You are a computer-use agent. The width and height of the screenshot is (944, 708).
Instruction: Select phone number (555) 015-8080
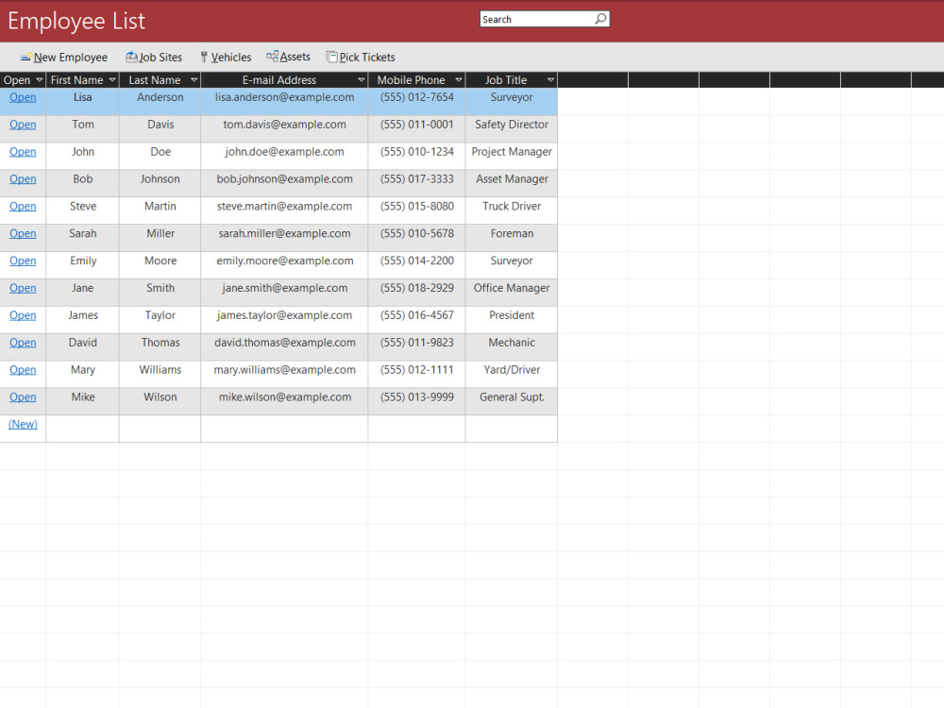416,211
